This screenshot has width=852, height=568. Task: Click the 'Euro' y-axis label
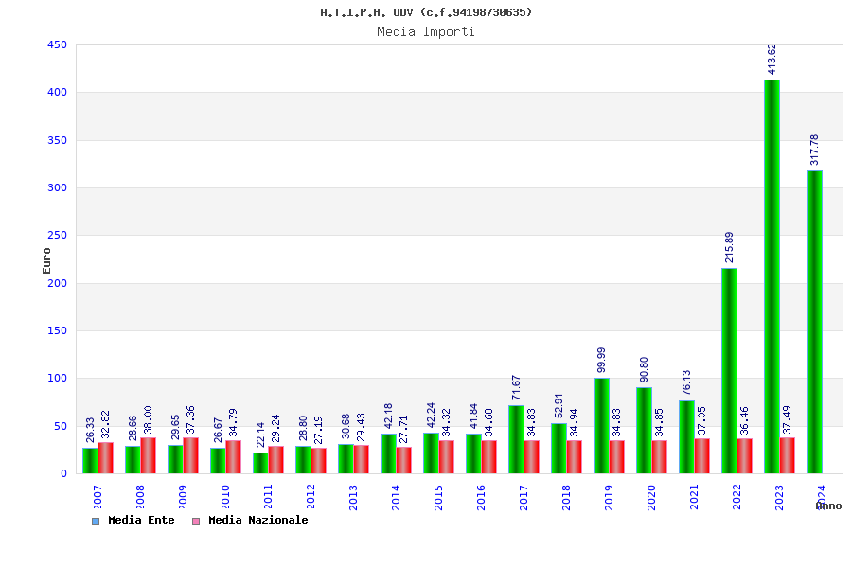pyautogui.click(x=46, y=261)
